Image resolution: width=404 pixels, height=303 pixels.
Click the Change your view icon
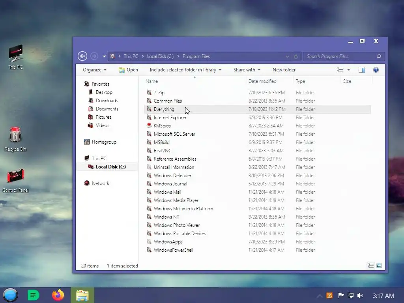click(340, 70)
